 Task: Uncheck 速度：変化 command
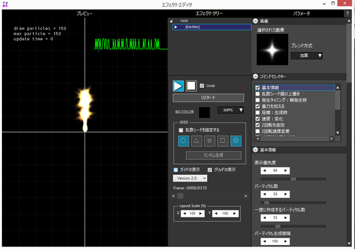coord(257,119)
